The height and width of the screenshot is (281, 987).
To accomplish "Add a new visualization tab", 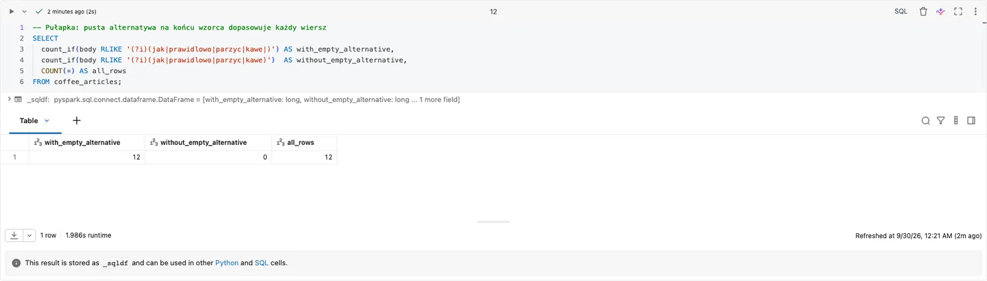I will [x=77, y=120].
